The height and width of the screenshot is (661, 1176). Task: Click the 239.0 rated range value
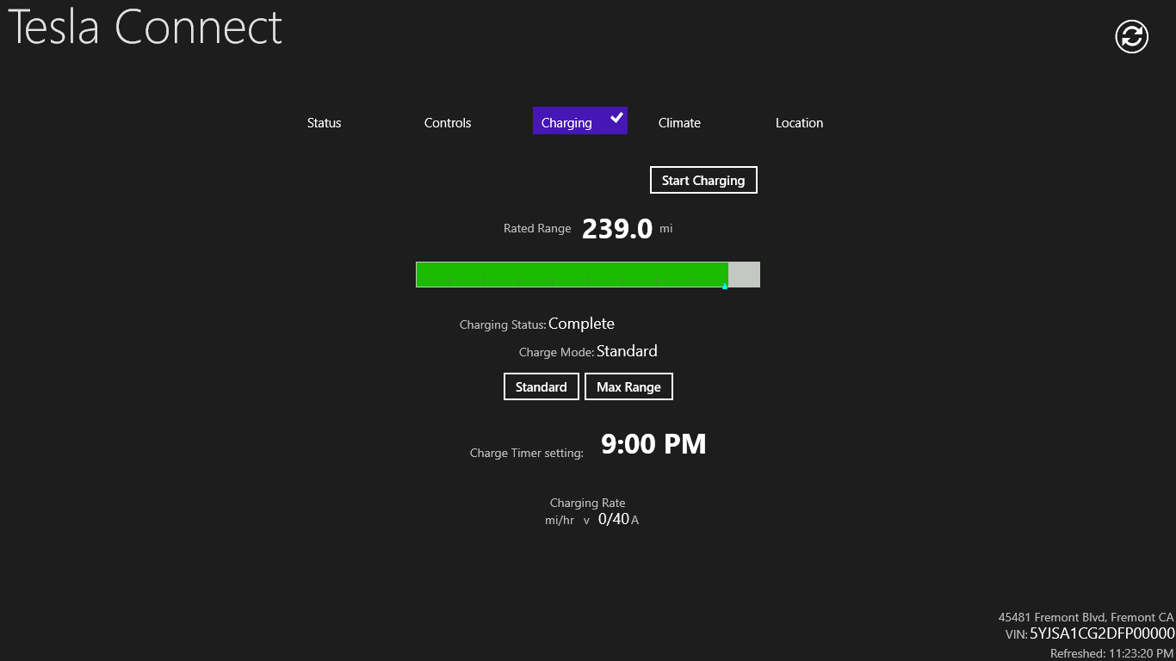pos(617,229)
